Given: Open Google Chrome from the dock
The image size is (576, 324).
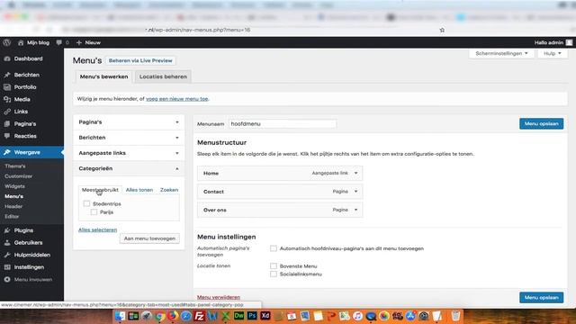Looking at the screenshot, I should point(159,316).
